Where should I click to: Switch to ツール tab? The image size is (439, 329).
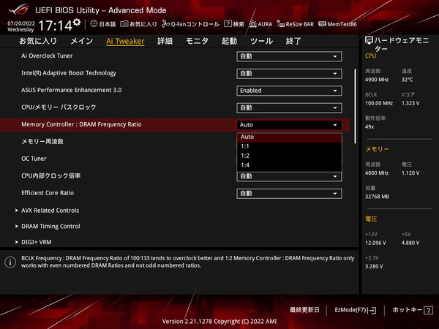point(261,41)
